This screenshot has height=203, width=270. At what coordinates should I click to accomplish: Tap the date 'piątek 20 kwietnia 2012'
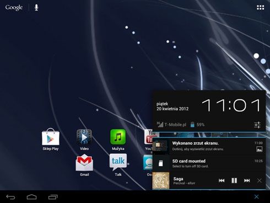pos(172,106)
